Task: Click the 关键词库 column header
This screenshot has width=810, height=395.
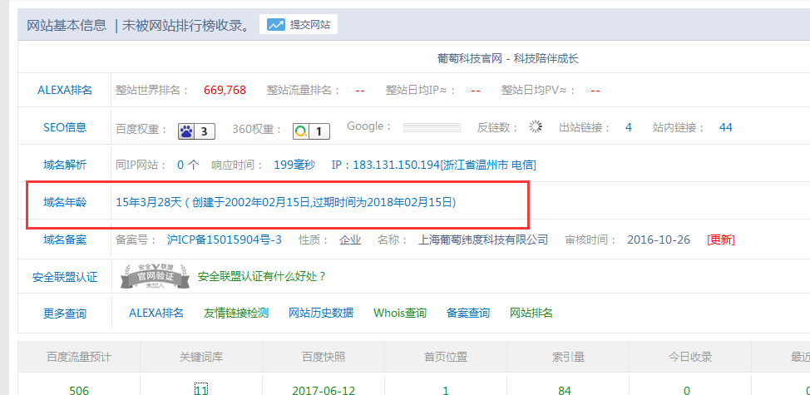Action: tap(201, 356)
